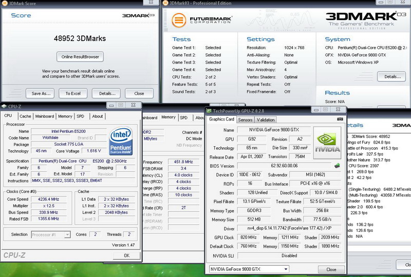Click Details... in the 3DMark Score window
This screenshot has width=411, height=277.
pos(107,93)
